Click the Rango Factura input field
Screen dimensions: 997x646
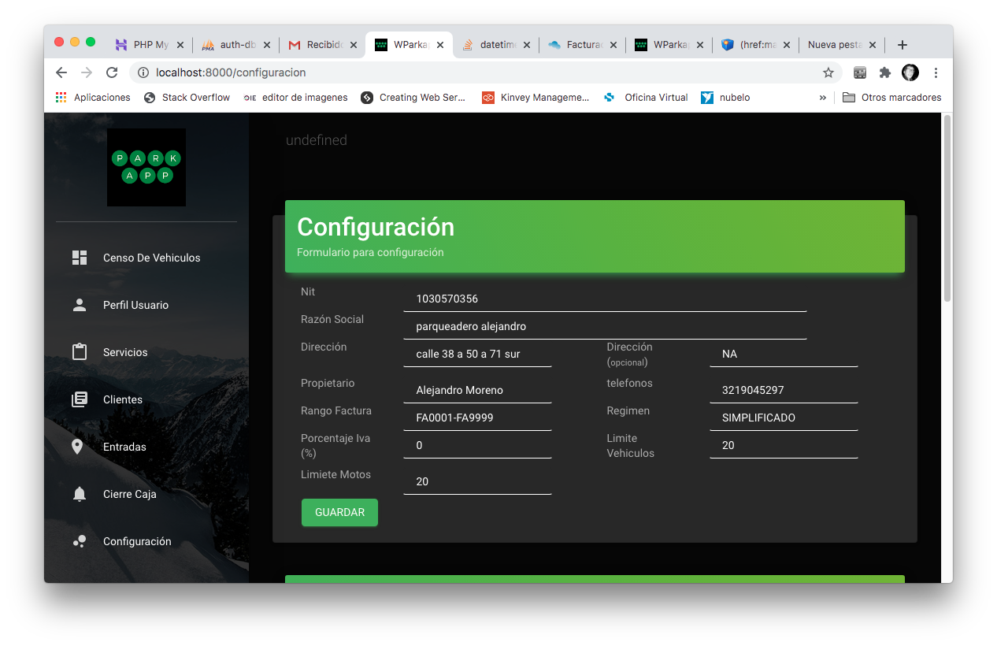[x=477, y=418]
